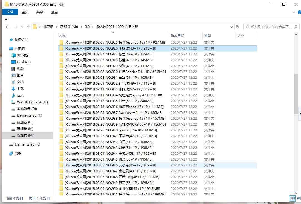The width and height of the screenshot is (301, 204).
Task: Open 本地磁盘 (D:) drive
Action: (27, 109)
